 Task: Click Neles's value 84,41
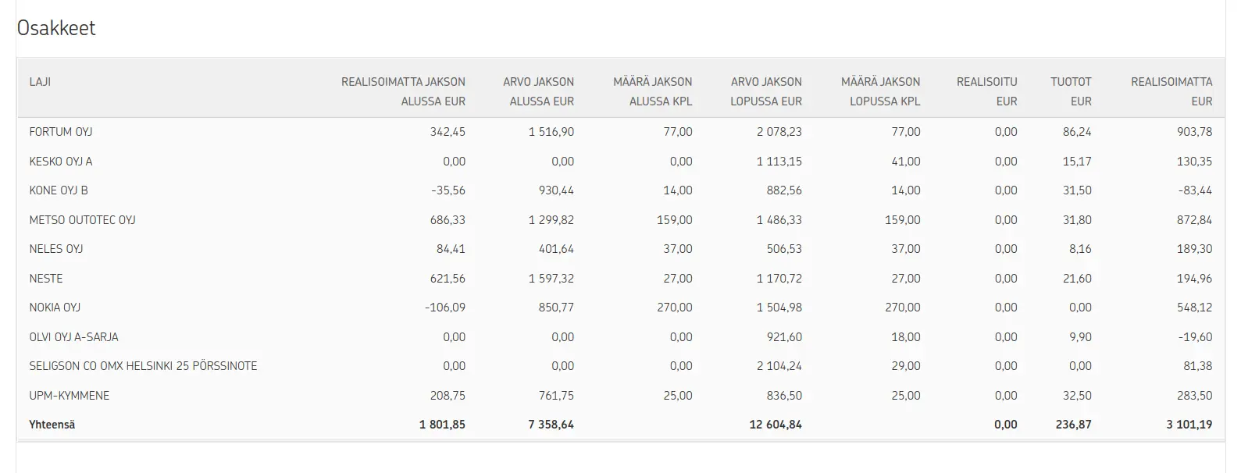pos(451,249)
